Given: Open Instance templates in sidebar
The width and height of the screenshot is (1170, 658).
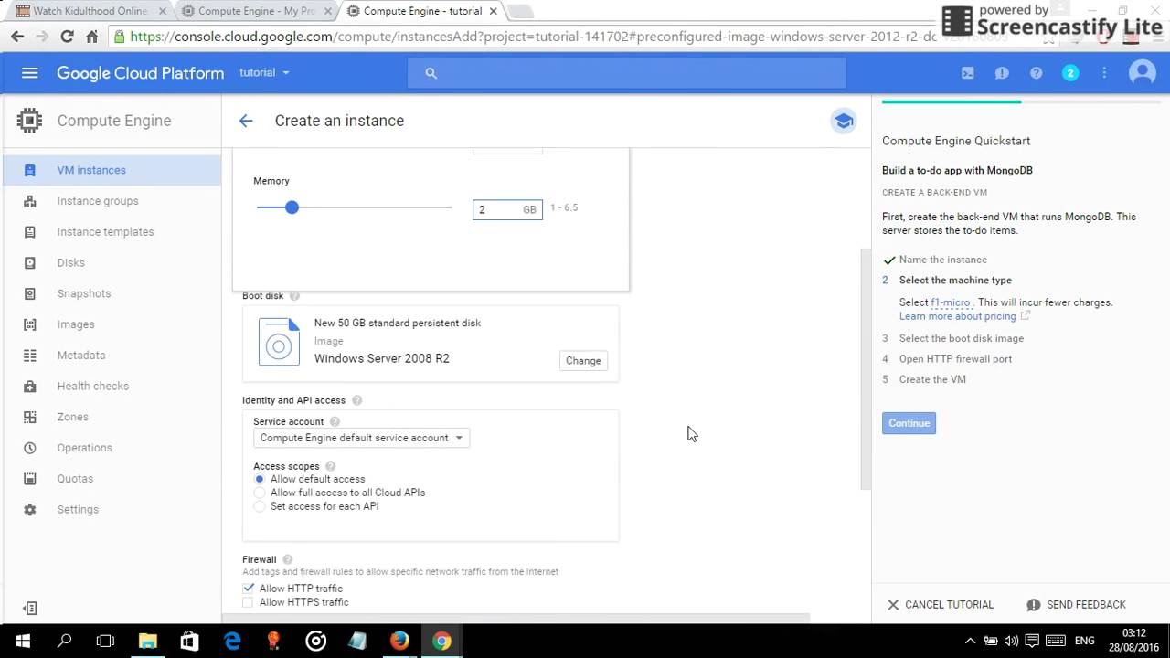Looking at the screenshot, I should click(111, 232).
